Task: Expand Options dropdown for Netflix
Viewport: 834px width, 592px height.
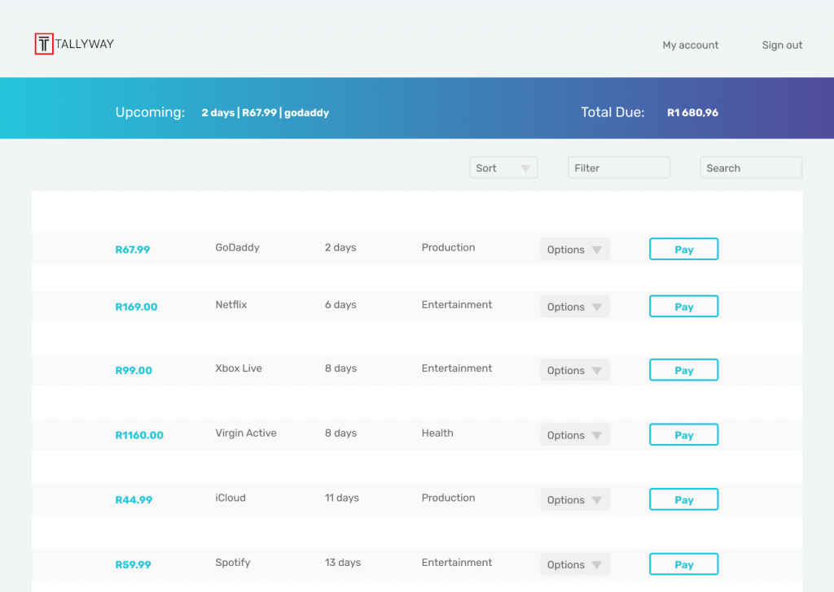Action: coord(574,307)
